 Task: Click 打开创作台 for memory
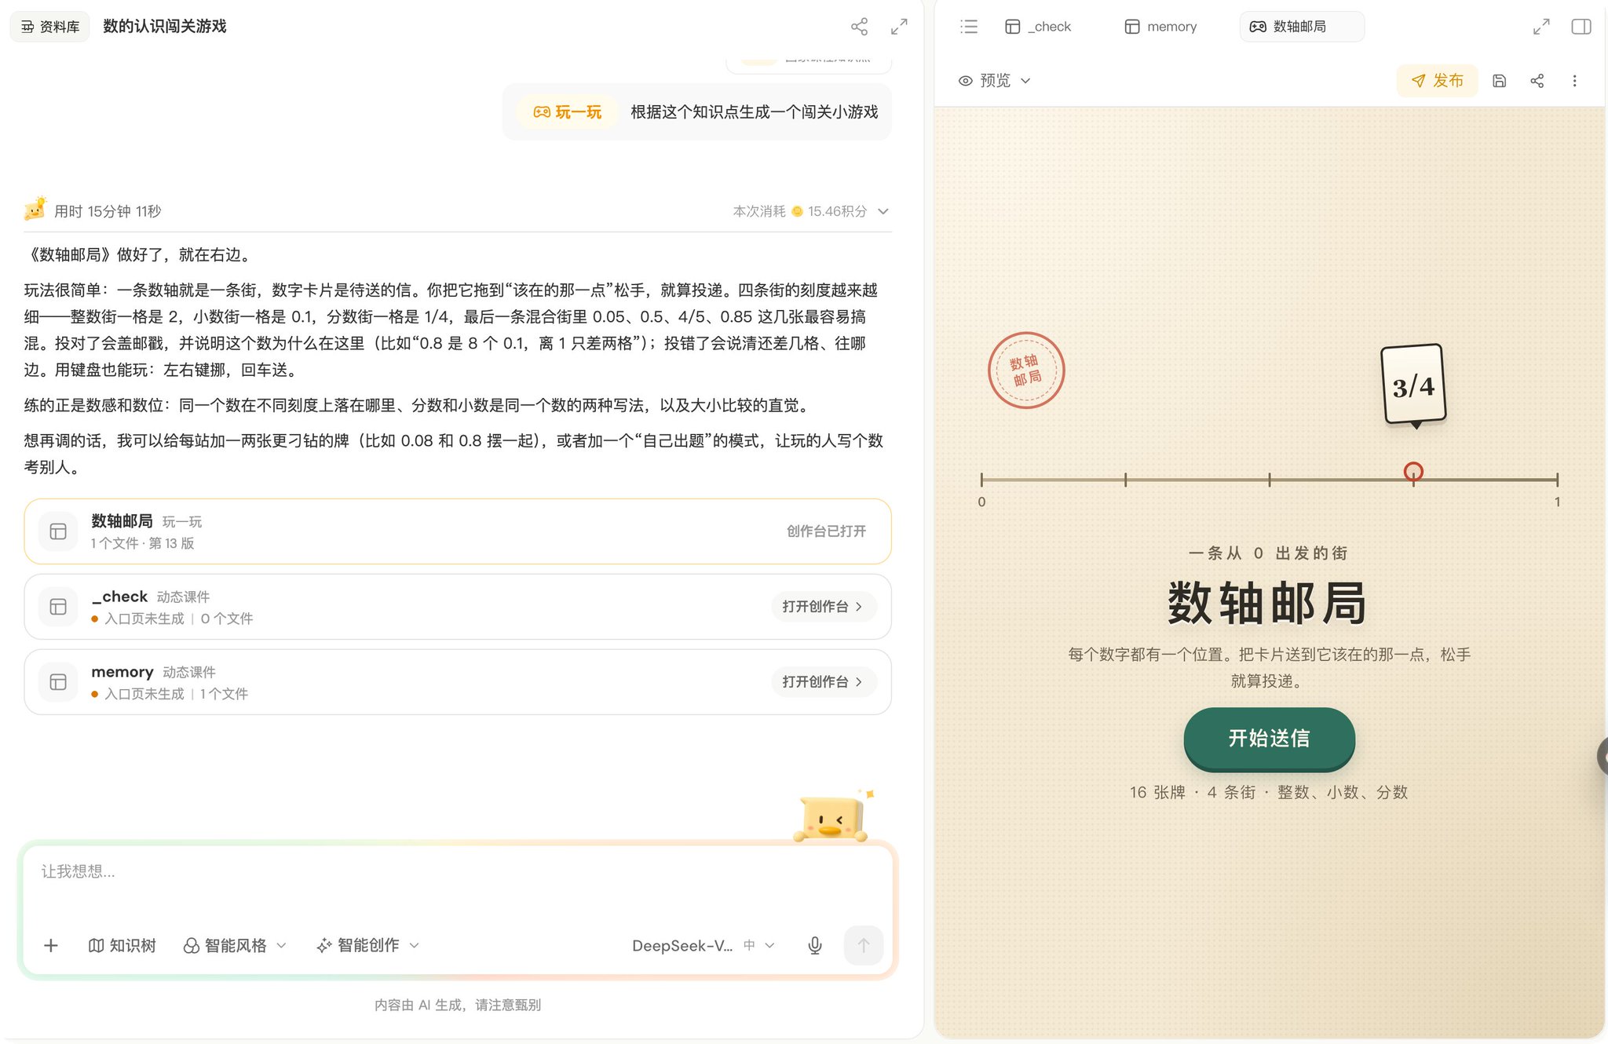pyautogui.click(x=823, y=682)
